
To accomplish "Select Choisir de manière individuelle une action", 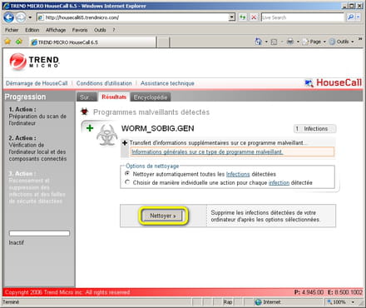I will (127, 182).
